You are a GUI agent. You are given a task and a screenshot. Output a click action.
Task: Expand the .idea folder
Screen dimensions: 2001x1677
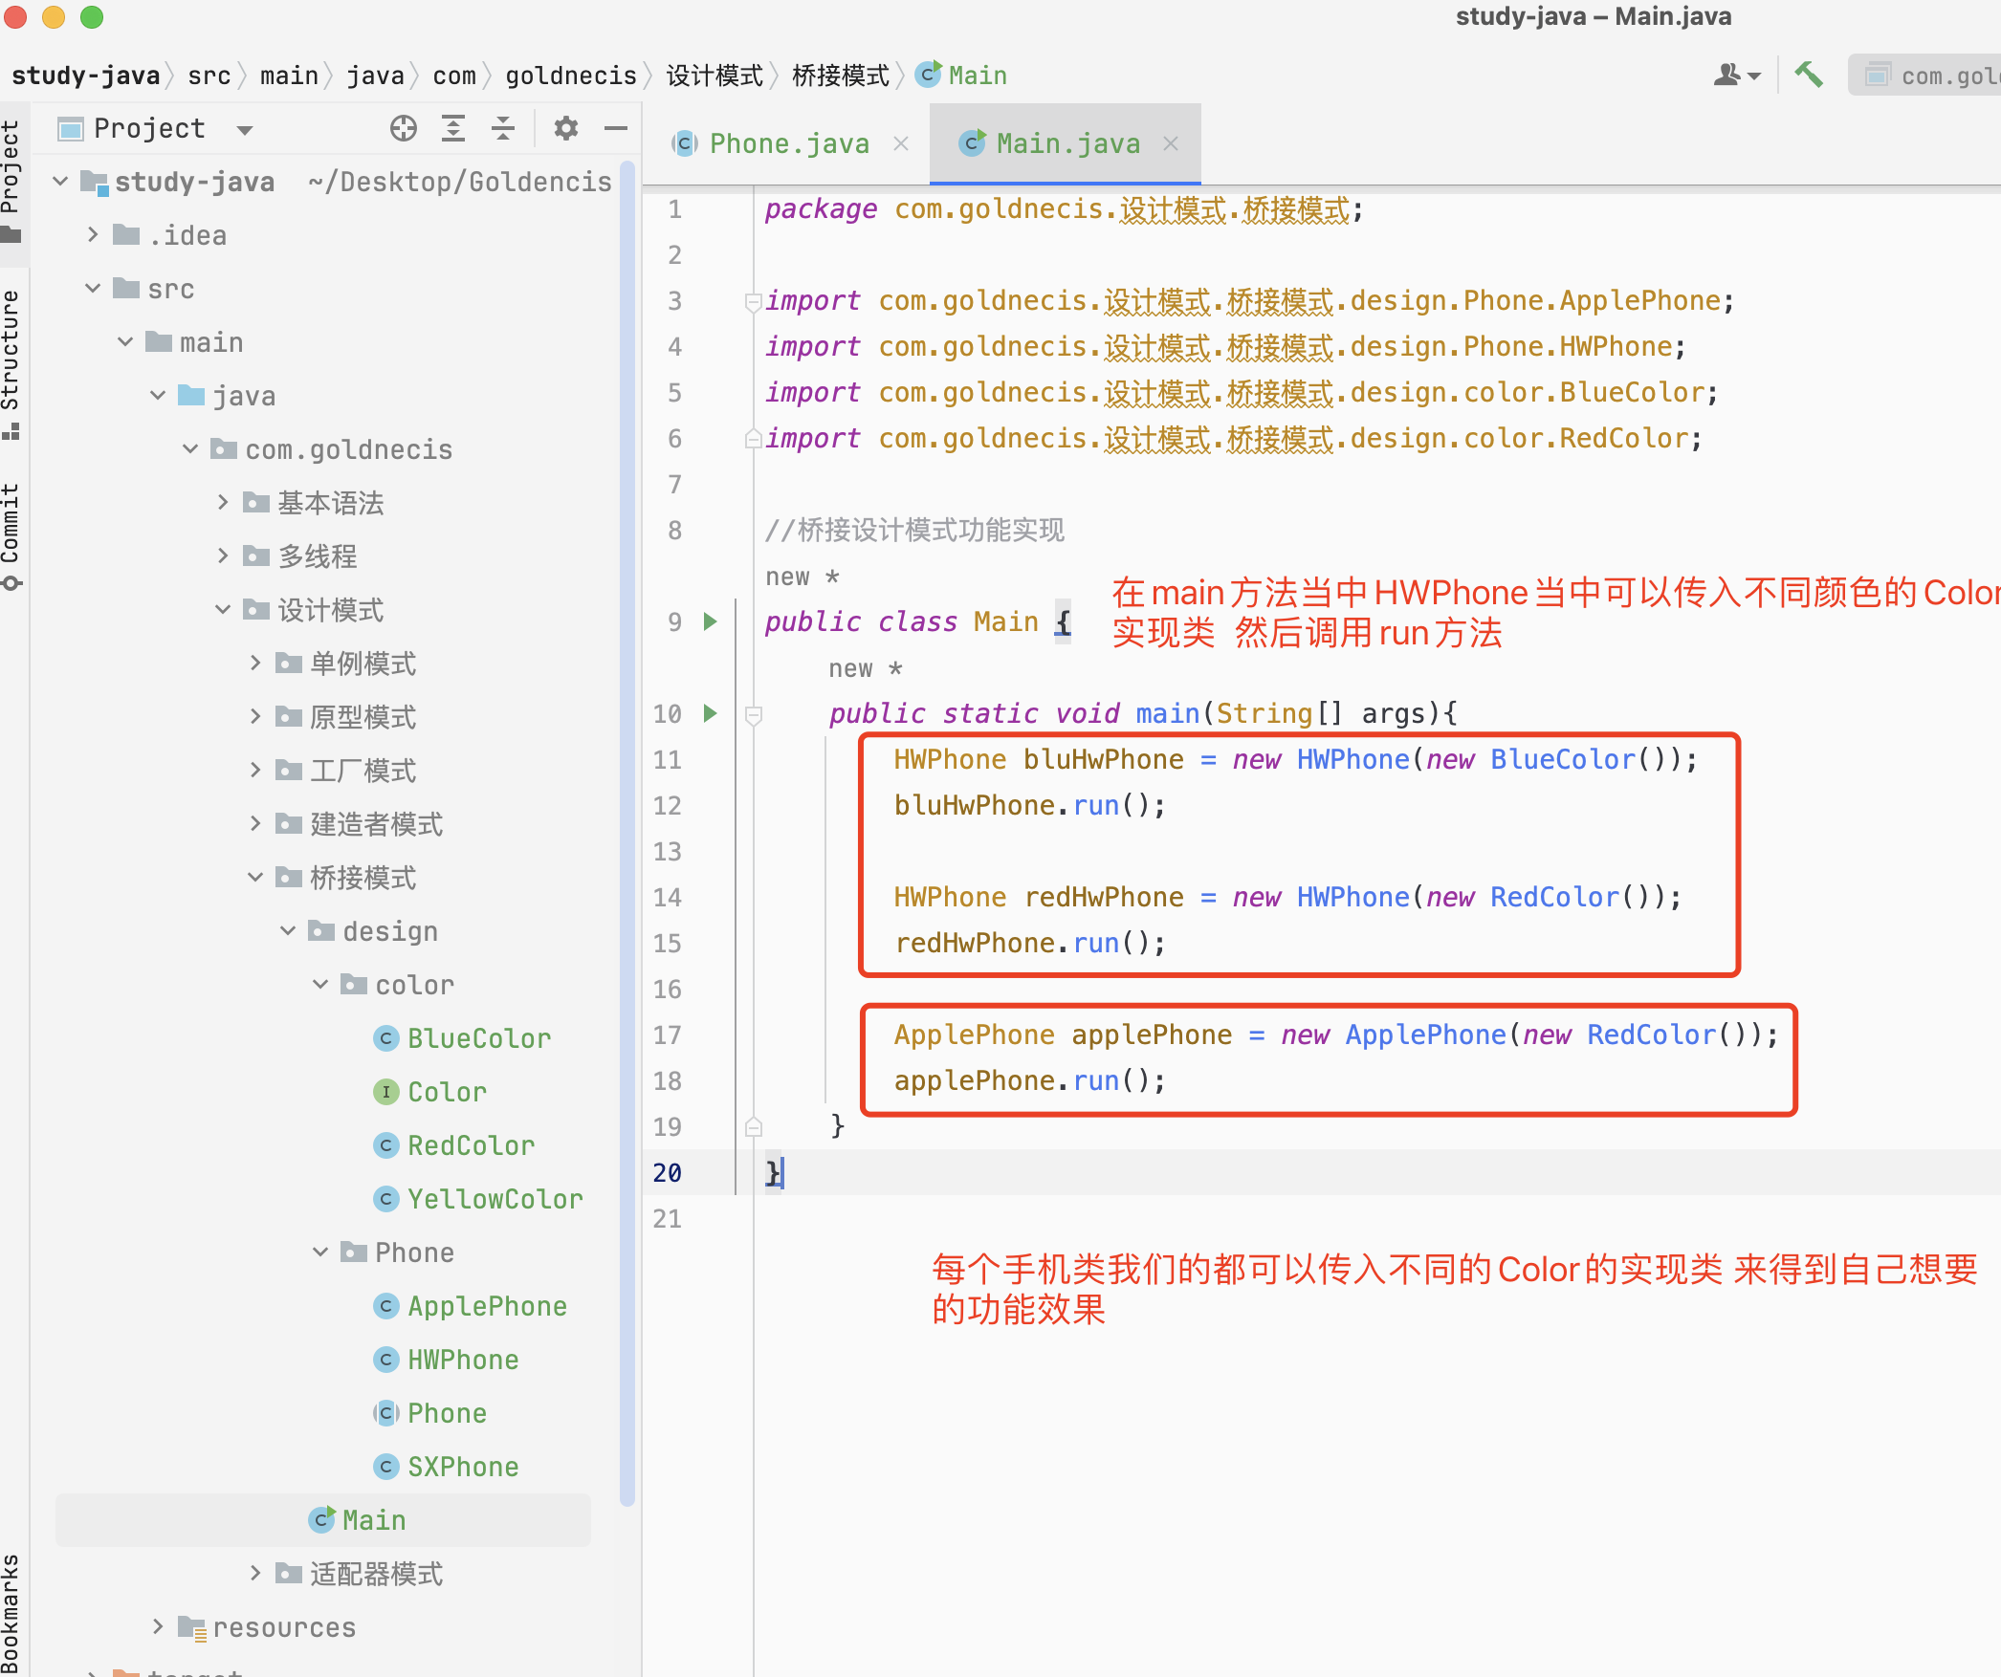tap(93, 234)
